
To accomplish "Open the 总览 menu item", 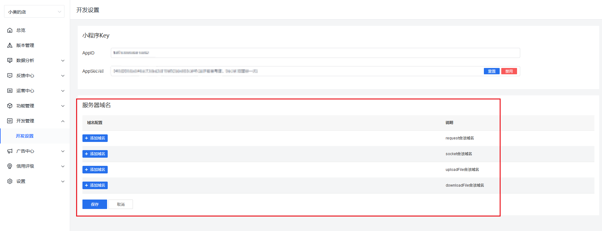I will 21,30.
